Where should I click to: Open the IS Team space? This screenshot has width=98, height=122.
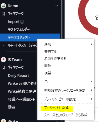(14, 60)
